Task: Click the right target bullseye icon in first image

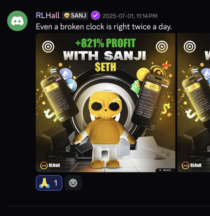Action: coord(162,47)
